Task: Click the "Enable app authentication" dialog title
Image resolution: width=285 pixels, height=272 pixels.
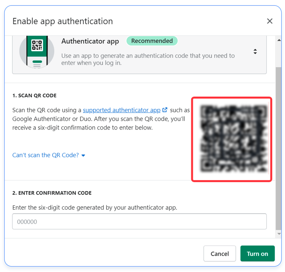Action: (x=63, y=21)
